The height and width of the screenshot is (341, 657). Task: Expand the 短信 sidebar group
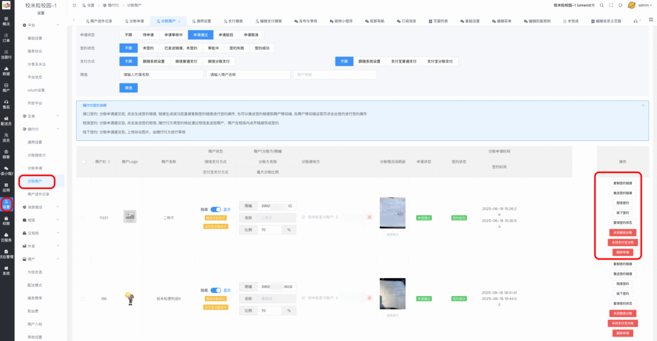coord(40,220)
